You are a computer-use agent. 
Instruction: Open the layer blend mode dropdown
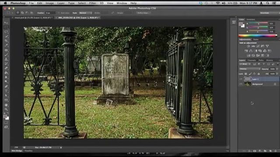tap(250, 69)
